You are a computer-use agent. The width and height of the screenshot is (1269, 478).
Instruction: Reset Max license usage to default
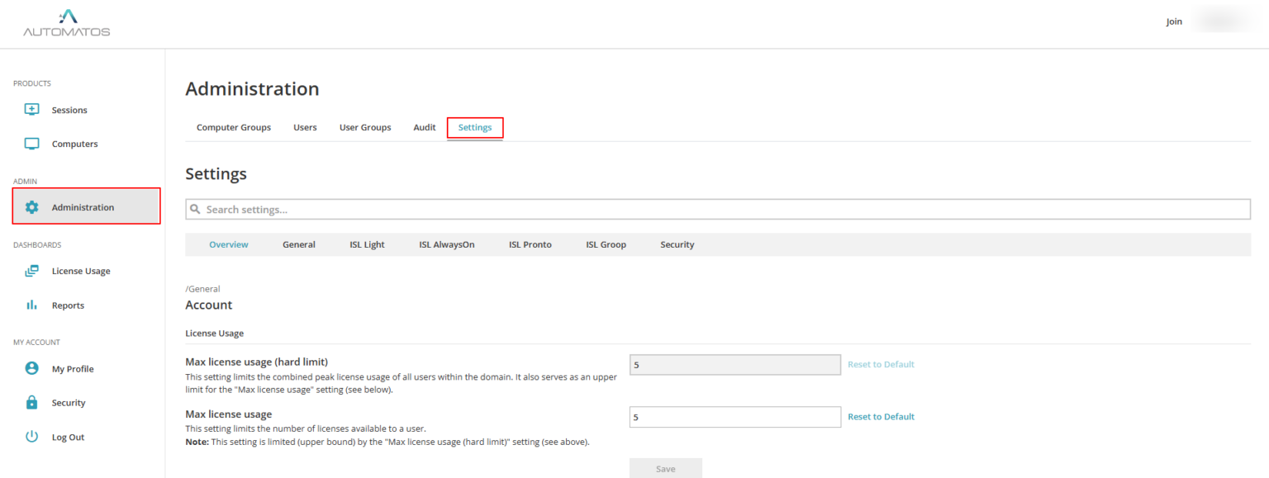coord(881,416)
